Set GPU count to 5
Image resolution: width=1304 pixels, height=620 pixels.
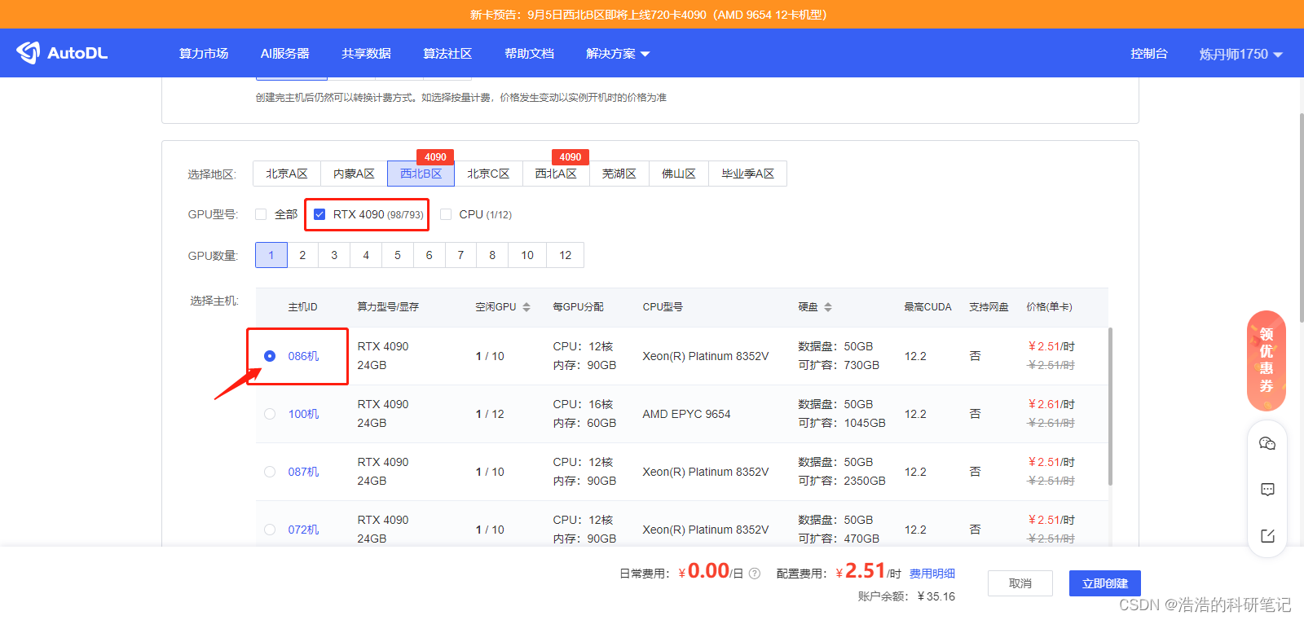point(398,255)
